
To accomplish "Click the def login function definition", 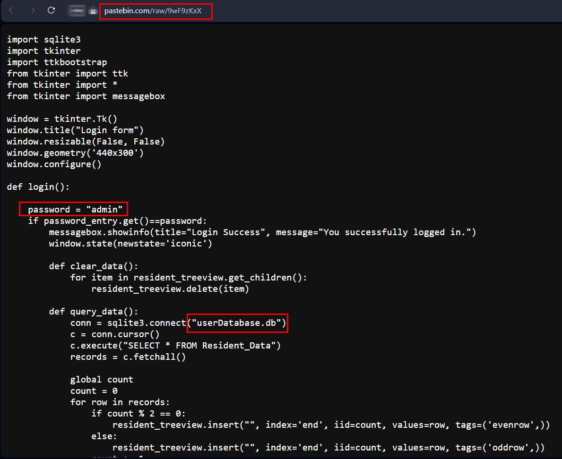I will [x=38, y=187].
